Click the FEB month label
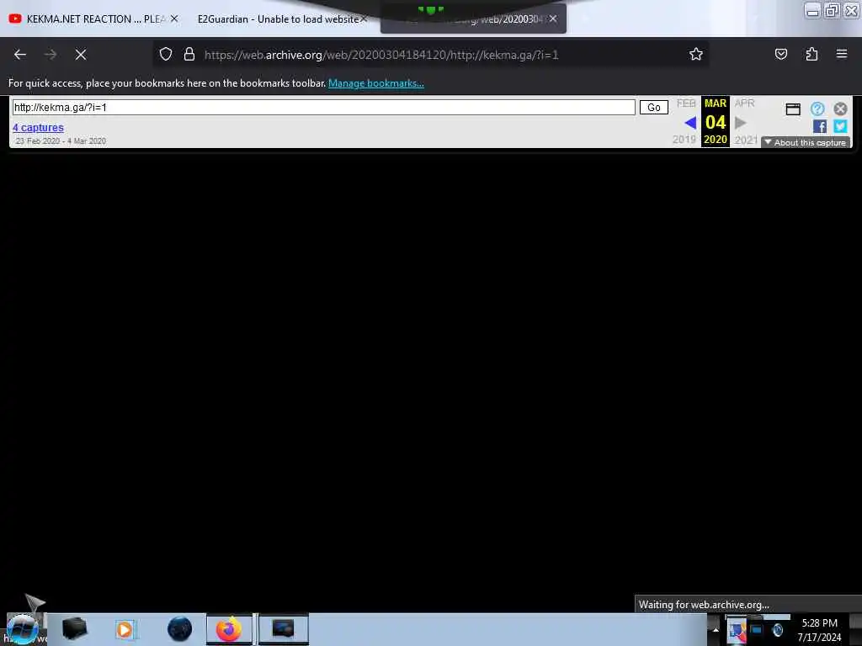862x646 pixels. pos(686,103)
